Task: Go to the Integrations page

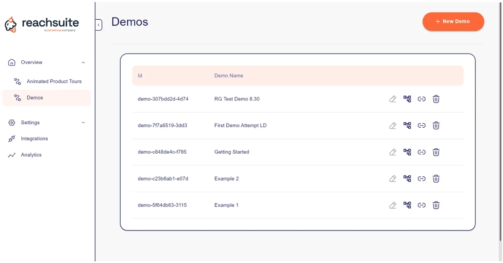Action: pos(34,139)
